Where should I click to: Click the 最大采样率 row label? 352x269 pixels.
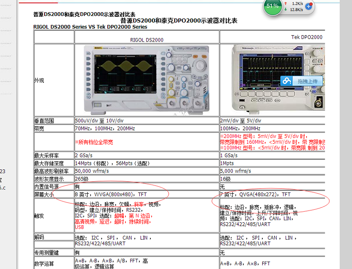46,156
